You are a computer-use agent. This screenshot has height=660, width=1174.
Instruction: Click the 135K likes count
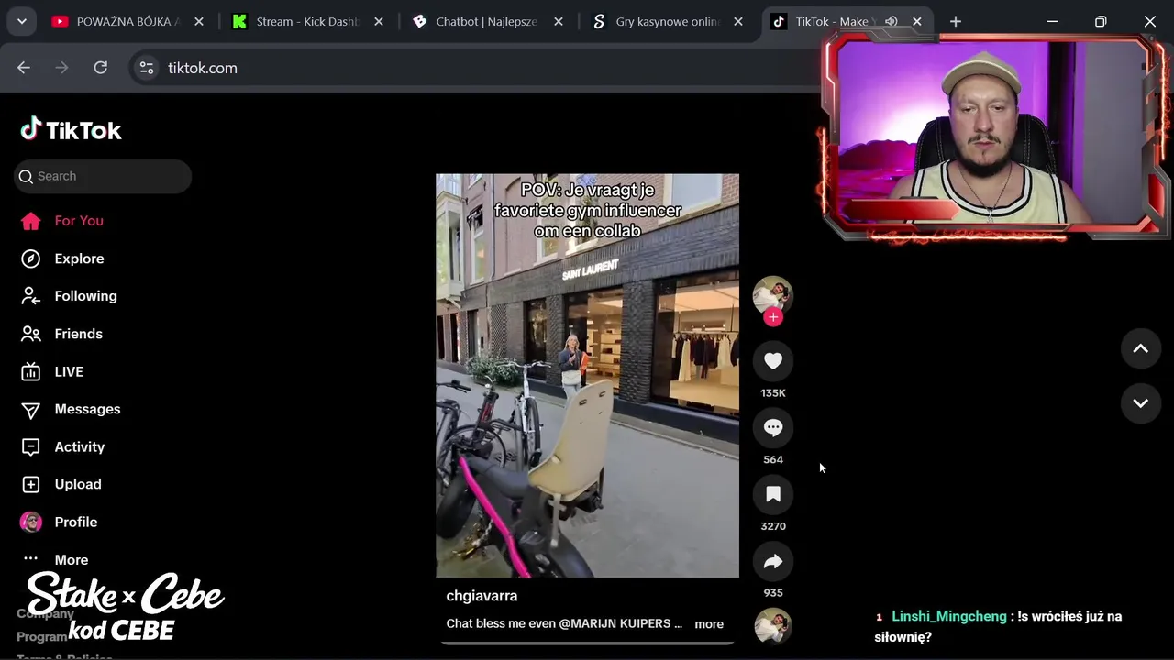coord(773,393)
